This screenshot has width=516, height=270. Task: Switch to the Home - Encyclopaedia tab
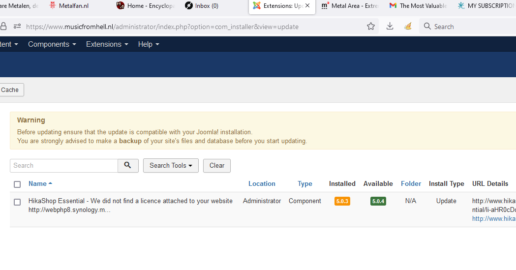pos(145,5)
